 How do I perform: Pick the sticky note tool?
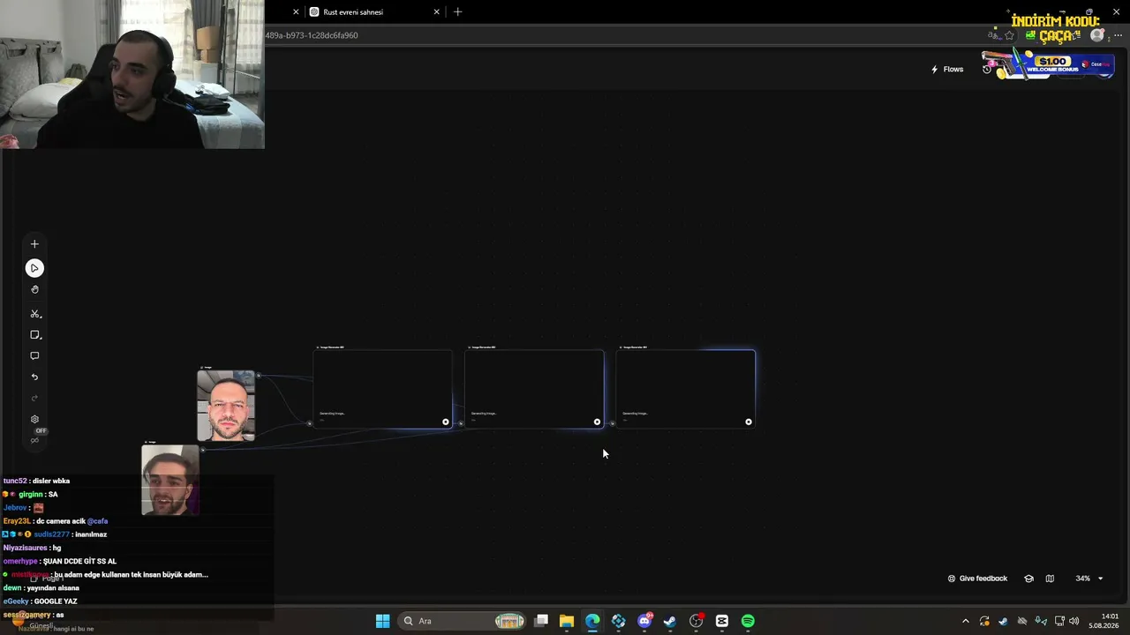pyautogui.click(x=35, y=335)
